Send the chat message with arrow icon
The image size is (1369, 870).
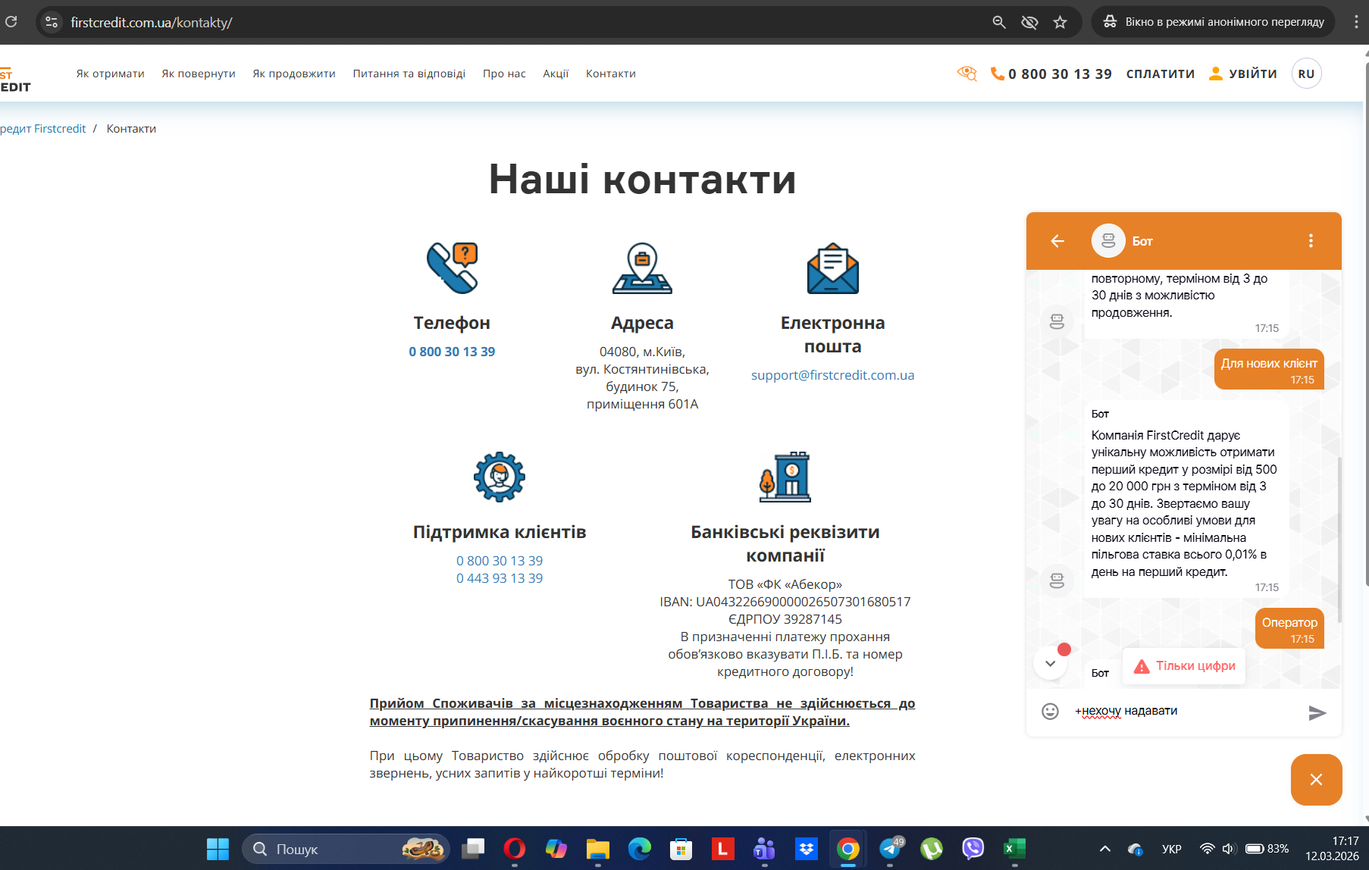tap(1317, 712)
